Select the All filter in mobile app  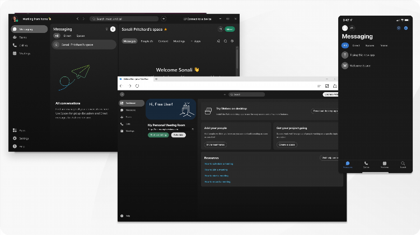coord(345,45)
